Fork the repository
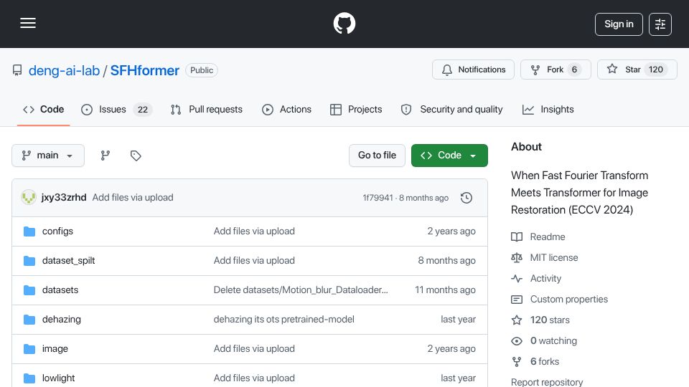 point(556,70)
